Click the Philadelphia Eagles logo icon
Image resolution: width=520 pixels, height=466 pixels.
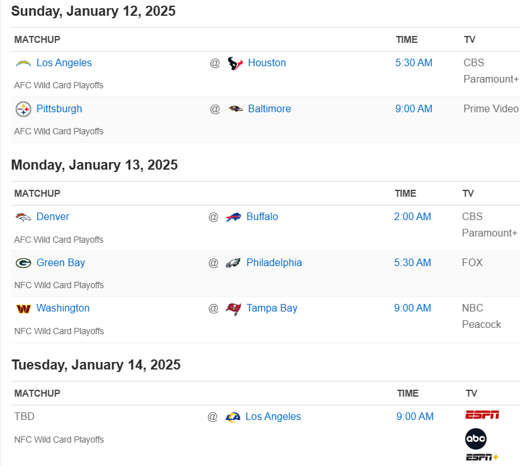pos(233,263)
